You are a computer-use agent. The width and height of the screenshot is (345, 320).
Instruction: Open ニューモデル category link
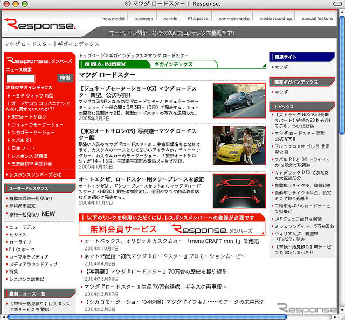coord(21,227)
